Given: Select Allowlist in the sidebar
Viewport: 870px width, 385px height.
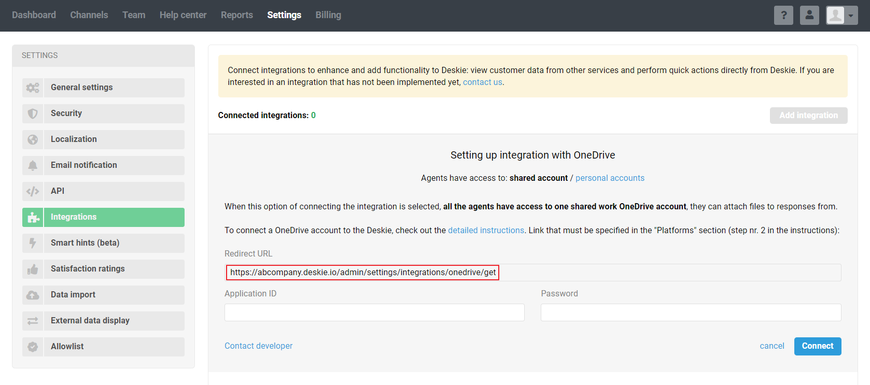Looking at the screenshot, I should pos(103,347).
